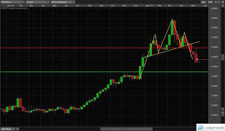Click the 2.9800 price axis label
This screenshot has height=131, width=225.
pyautogui.click(x=214, y=115)
